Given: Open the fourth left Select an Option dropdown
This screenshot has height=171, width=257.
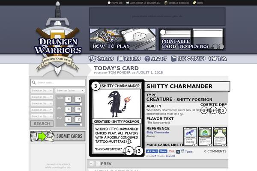Looking at the screenshot, I should tap(42, 110).
